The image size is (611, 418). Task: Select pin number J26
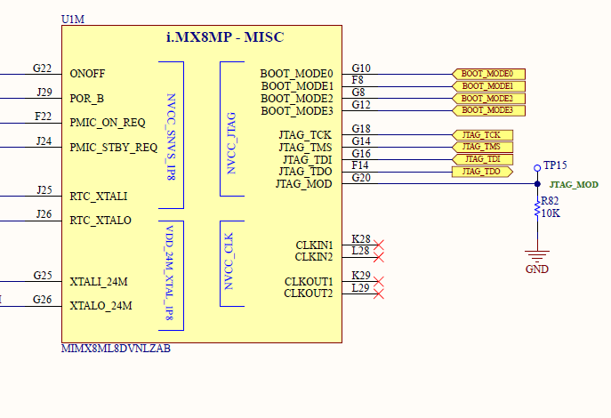(x=44, y=214)
